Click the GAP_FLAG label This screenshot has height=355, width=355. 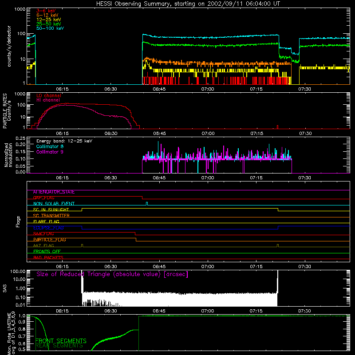(43, 198)
